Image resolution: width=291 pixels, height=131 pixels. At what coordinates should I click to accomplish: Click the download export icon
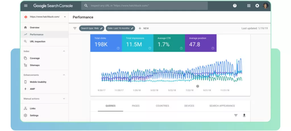[x=244, y=115]
